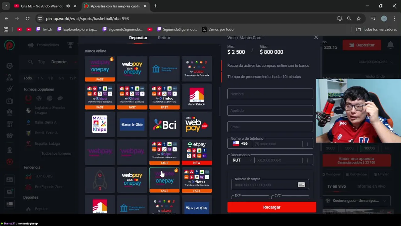Click the card scan icon in card field
Screen dimensions: 401x226
click(301, 185)
